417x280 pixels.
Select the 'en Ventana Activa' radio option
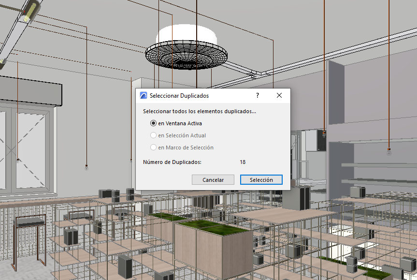point(154,123)
